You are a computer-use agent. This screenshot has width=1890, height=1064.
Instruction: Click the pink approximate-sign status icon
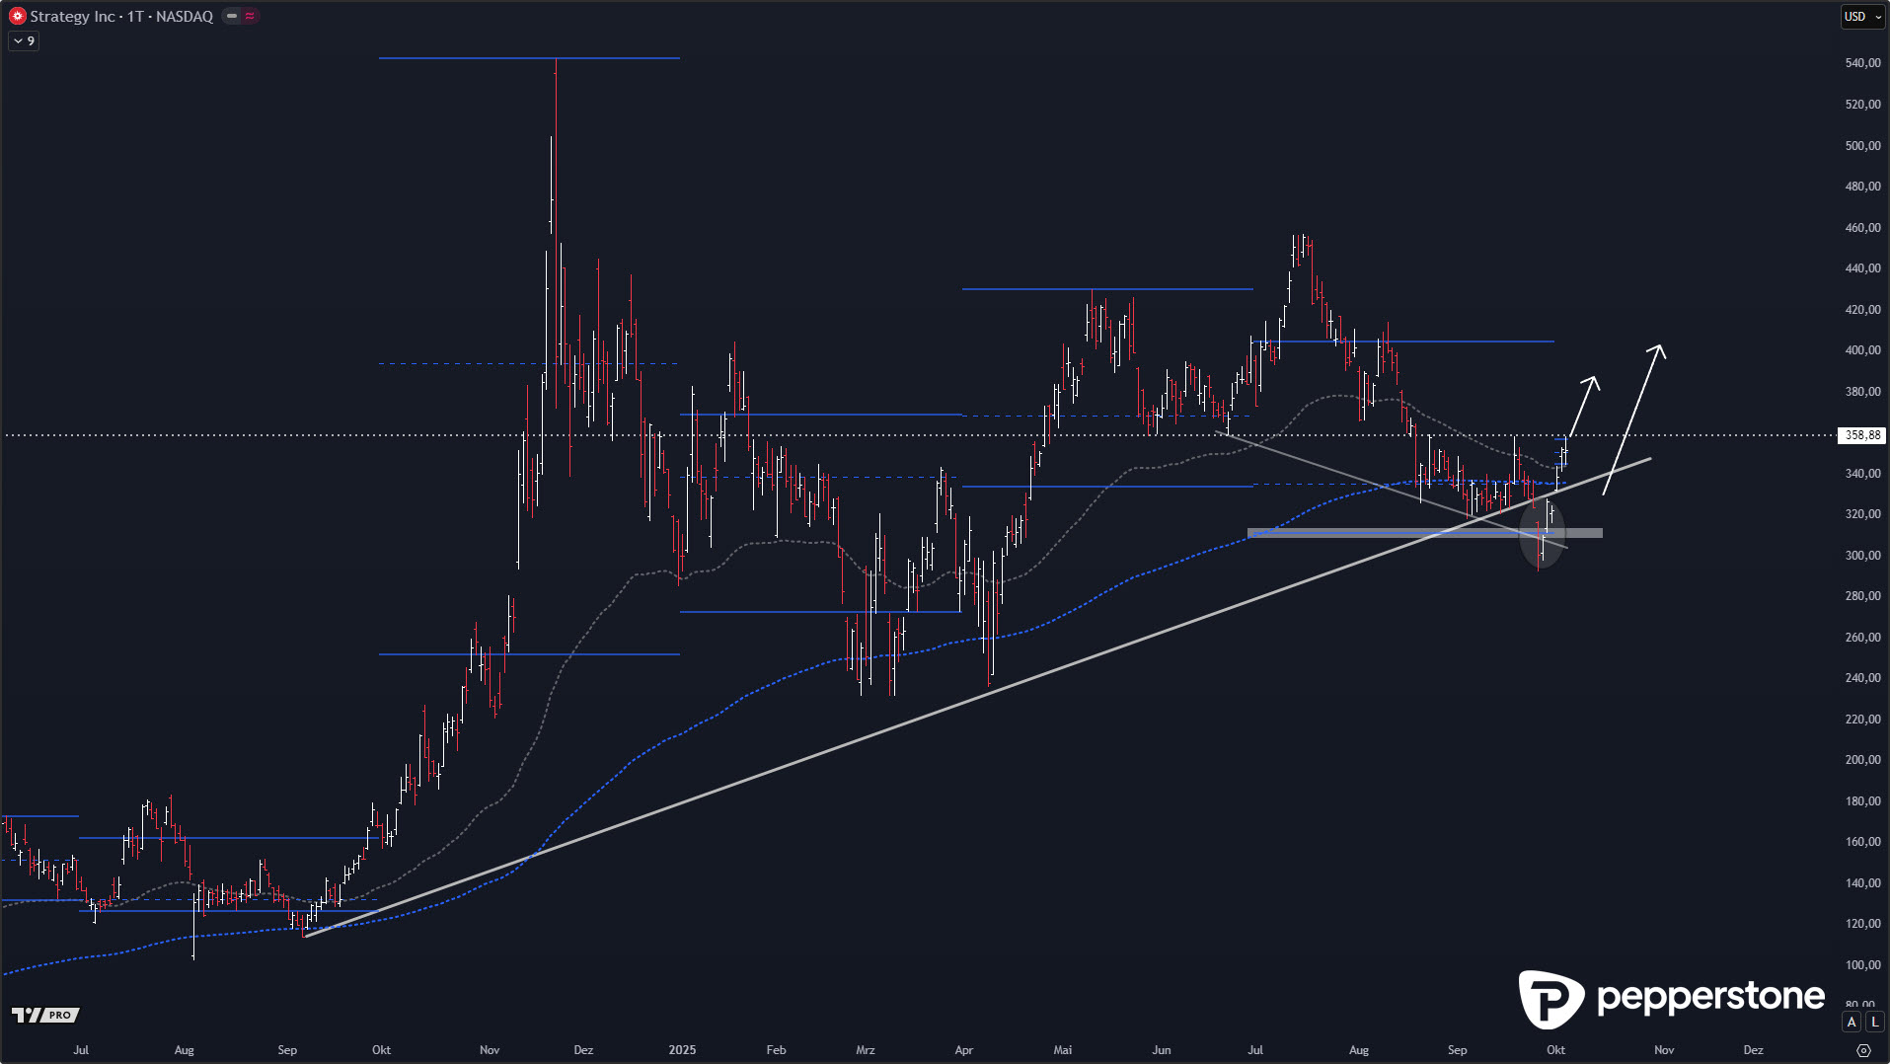coord(250,16)
